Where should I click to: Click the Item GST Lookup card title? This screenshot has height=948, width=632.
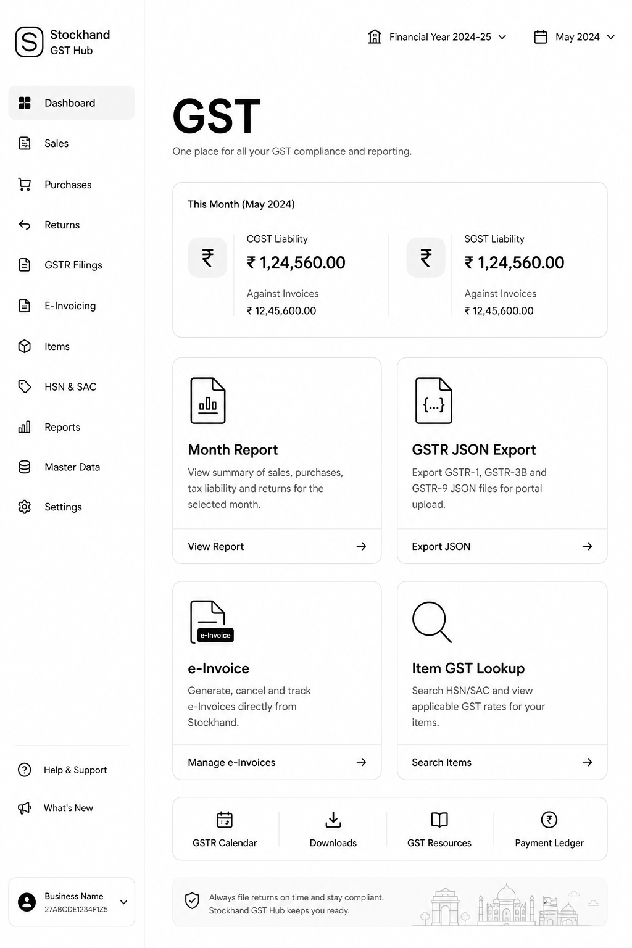click(x=468, y=668)
